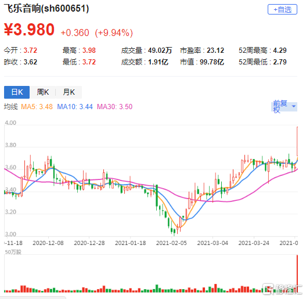This screenshot has height=299, width=306.
Task: Click the 成交额 turnover 1.91亿
Action: tap(158, 62)
